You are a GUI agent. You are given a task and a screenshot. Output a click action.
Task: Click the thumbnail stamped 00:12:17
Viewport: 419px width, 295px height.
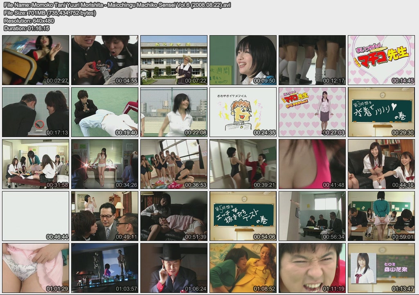(312, 60)
